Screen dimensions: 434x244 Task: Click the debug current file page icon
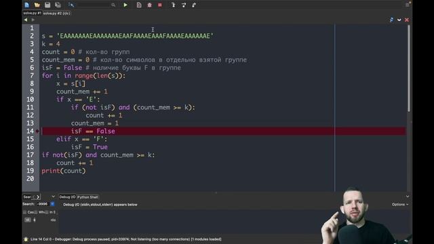(x=139, y=5)
